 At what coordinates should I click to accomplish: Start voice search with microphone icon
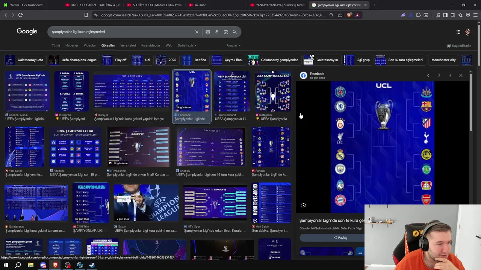coord(217,32)
